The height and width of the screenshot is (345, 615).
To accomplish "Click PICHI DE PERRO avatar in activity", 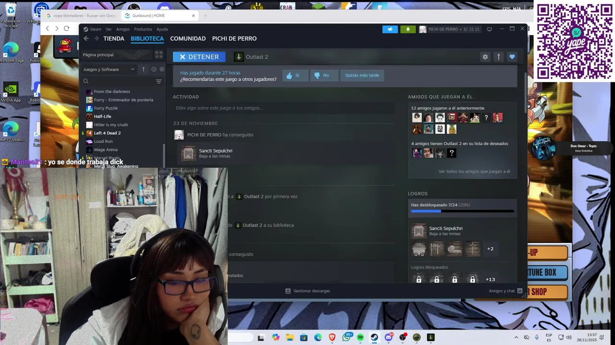I will [179, 135].
